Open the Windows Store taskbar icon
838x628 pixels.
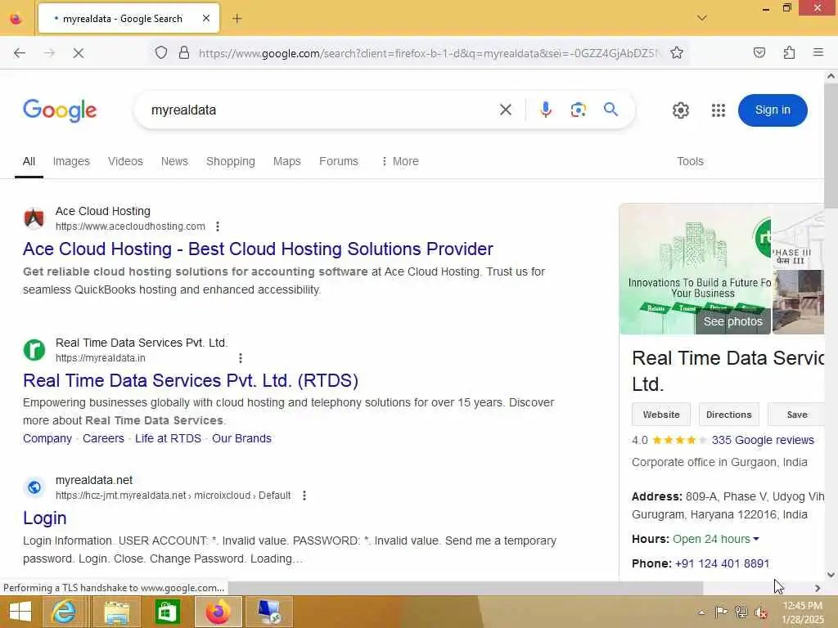pyautogui.click(x=167, y=612)
